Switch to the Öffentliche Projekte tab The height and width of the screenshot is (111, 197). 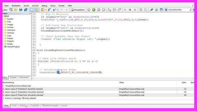tap(50, 105)
